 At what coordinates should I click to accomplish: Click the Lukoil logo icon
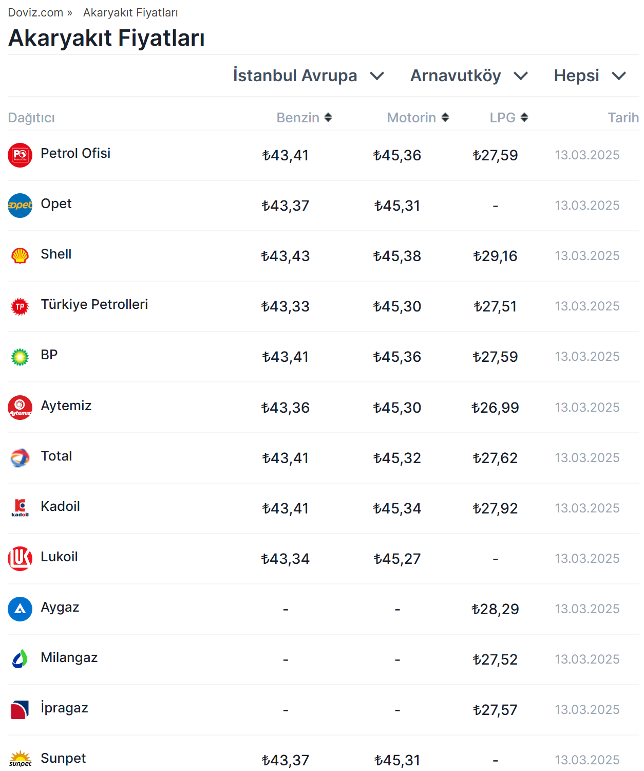click(x=20, y=559)
